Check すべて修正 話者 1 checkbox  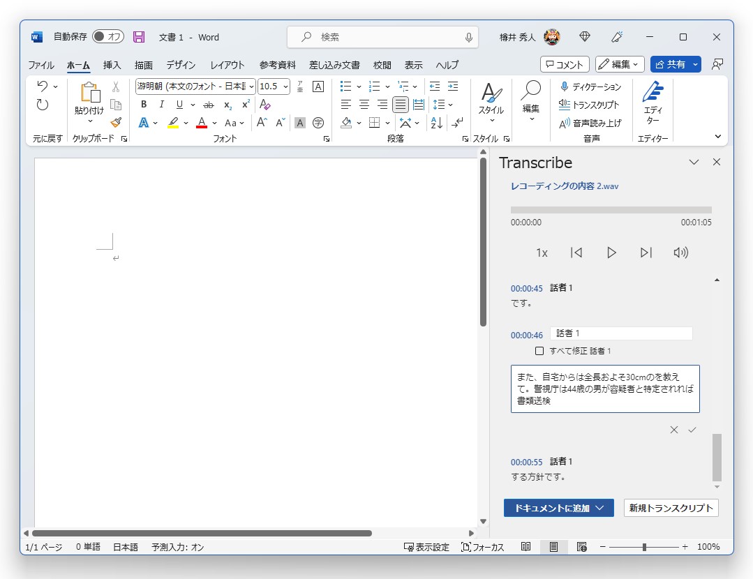tap(539, 350)
